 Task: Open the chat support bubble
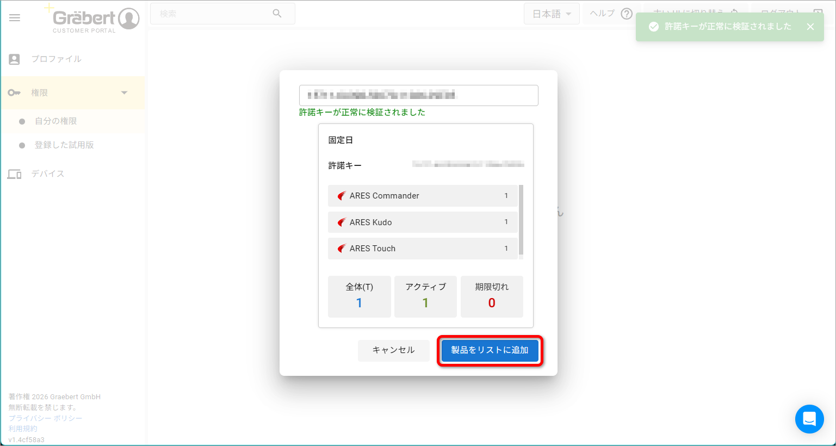(x=809, y=419)
